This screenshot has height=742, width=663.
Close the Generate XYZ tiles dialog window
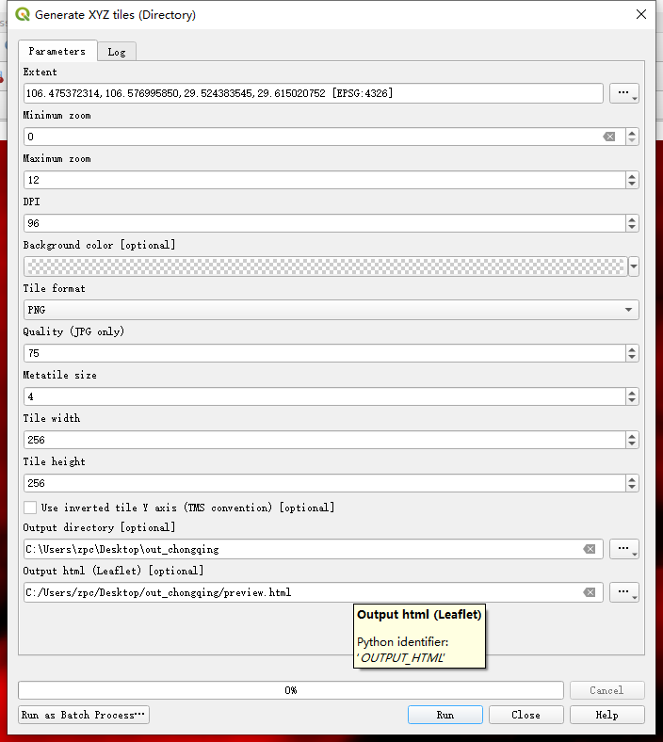pos(641,15)
